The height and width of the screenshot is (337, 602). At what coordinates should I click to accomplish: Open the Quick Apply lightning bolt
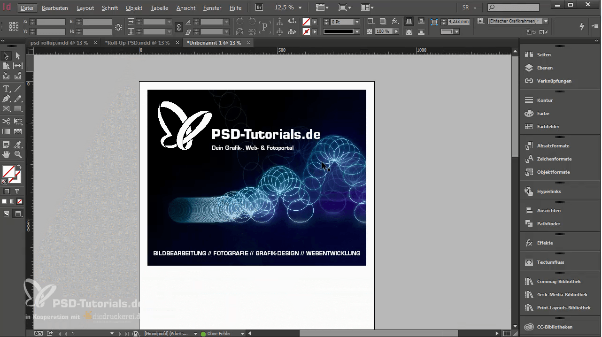coord(582,27)
